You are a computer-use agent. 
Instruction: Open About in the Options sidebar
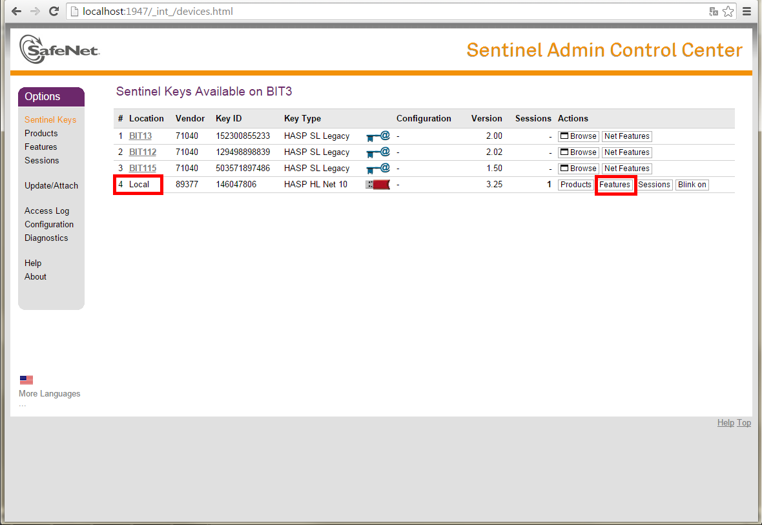tap(36, 276)
